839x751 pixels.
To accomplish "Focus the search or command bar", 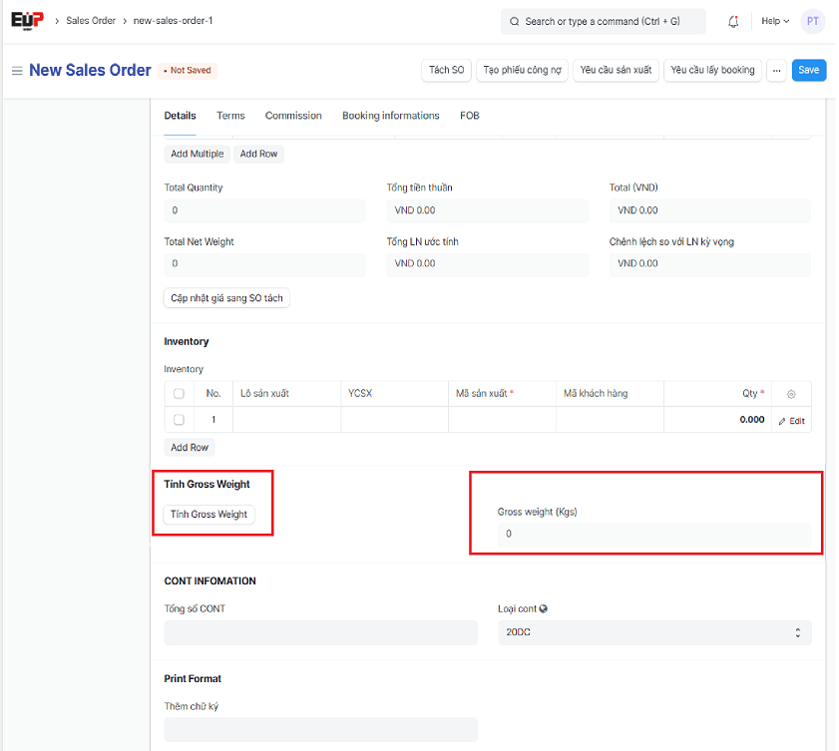I will [603, 21].
